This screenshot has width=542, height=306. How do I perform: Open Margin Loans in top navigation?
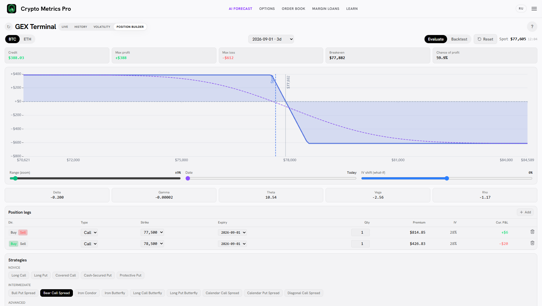(x=326, y=9)
